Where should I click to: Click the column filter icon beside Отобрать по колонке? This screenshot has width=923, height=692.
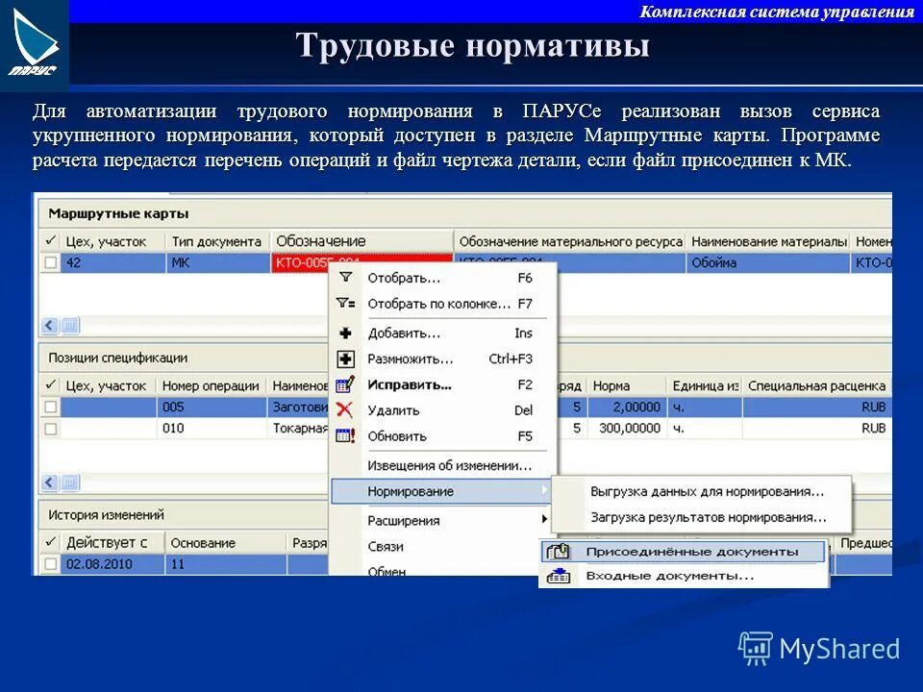pyautogui.click(x=345, y=303)
